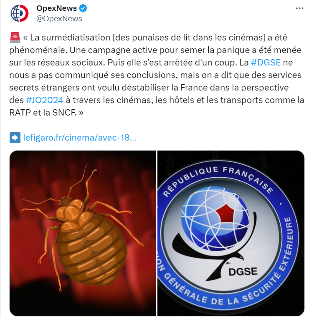Click the blue right-arrow emoji
The width and height of the screenshot is (314, 317).
tap(15, 138)
